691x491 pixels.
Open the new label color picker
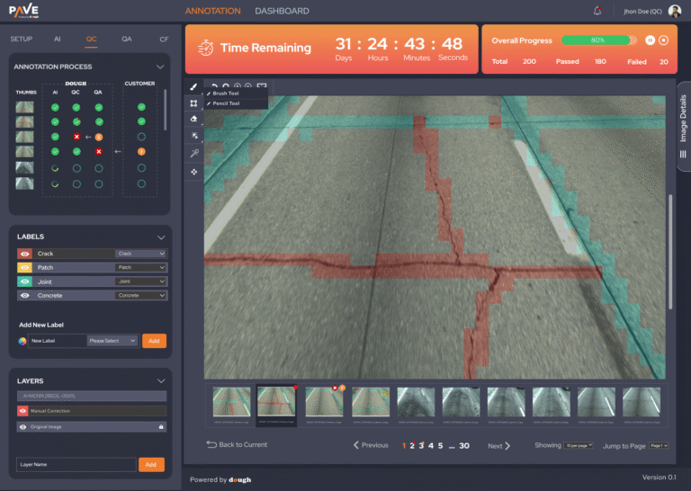point(22,341)
